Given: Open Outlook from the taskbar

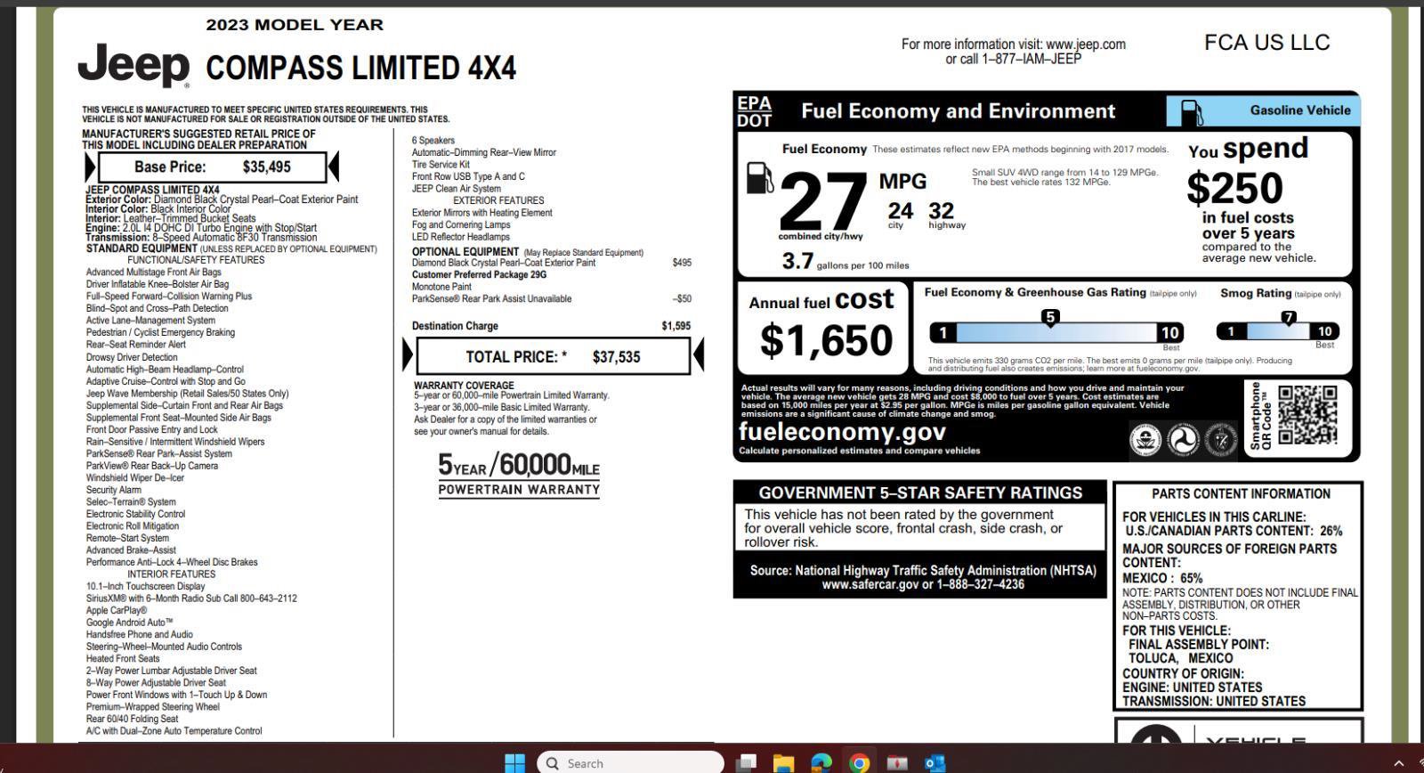Looking at the screenshot, I should point(934,763).
